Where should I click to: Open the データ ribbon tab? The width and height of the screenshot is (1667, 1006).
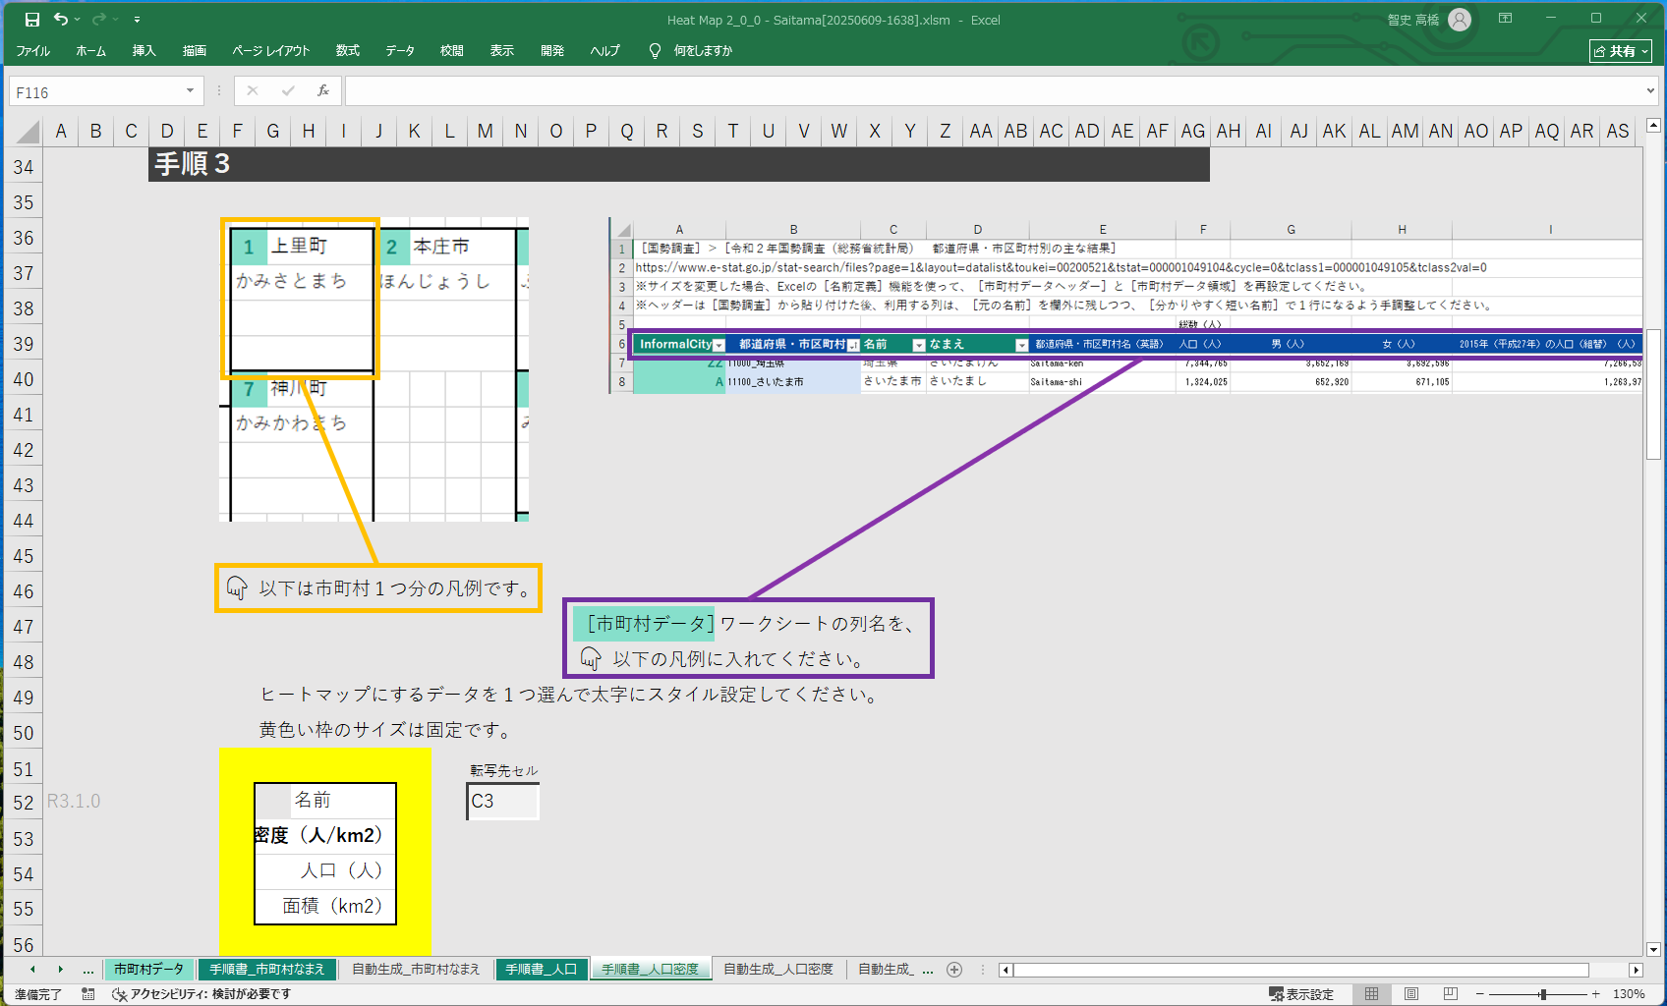[400, 51]
